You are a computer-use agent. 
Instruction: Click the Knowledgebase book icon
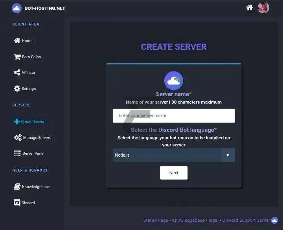17,186
